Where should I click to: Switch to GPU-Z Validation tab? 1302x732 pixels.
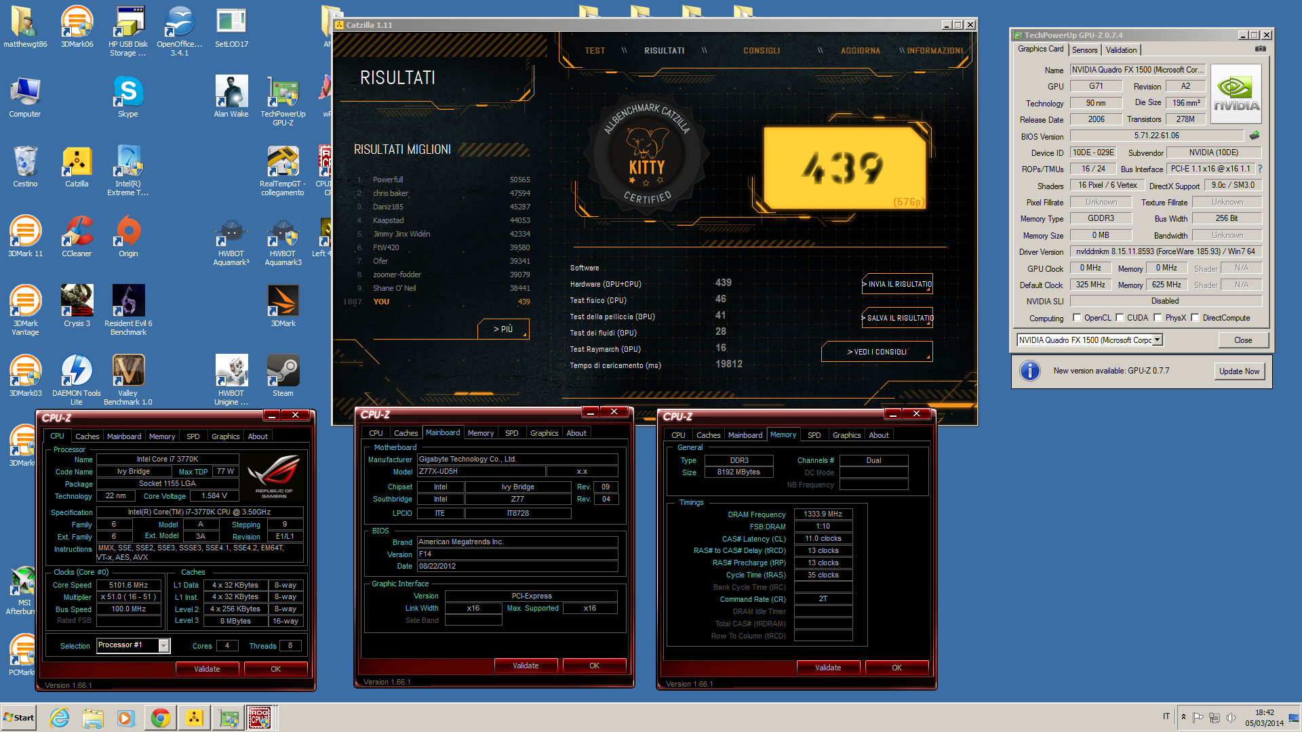1121,50
